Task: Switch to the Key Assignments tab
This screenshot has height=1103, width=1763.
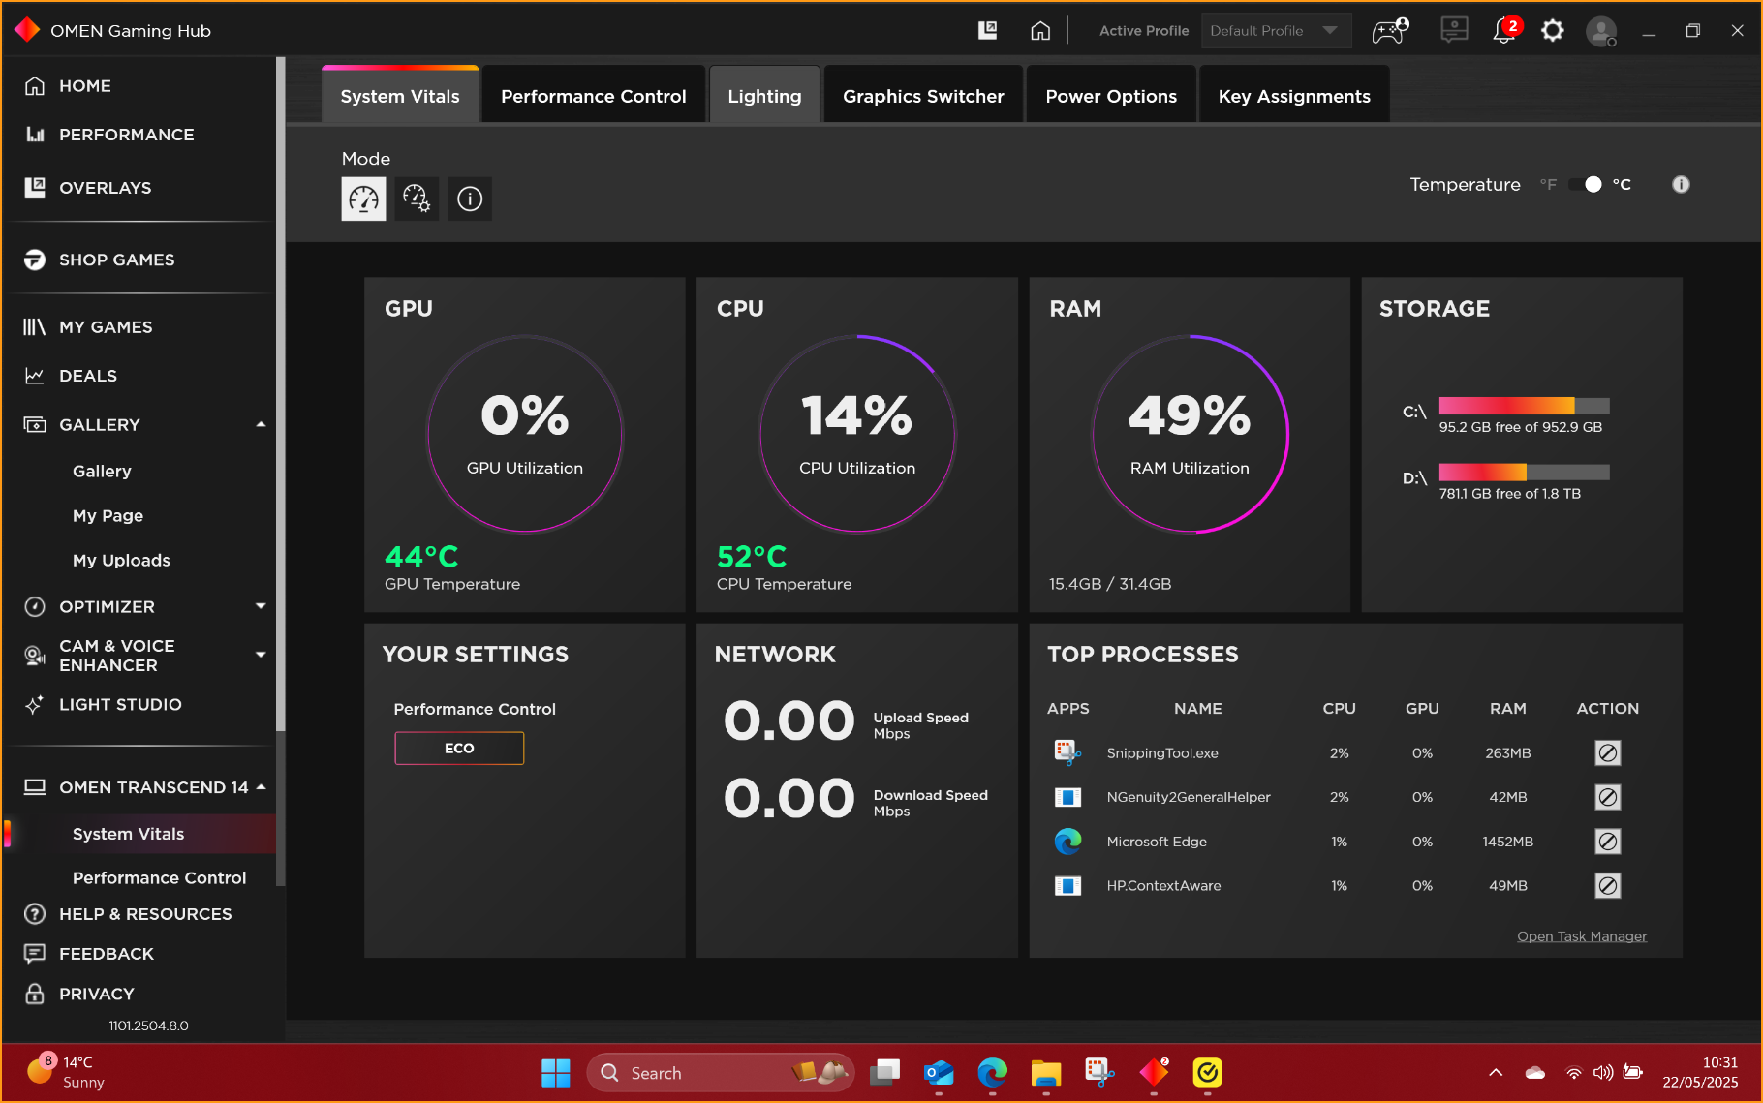Action: click(x=1294, y=96)
